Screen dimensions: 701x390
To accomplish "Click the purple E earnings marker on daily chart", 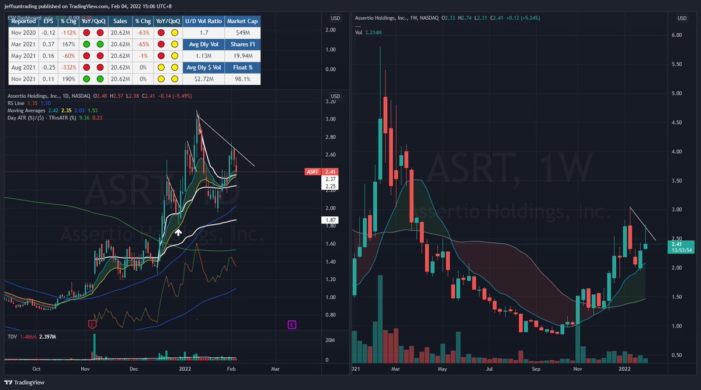I will pos(291,325).
